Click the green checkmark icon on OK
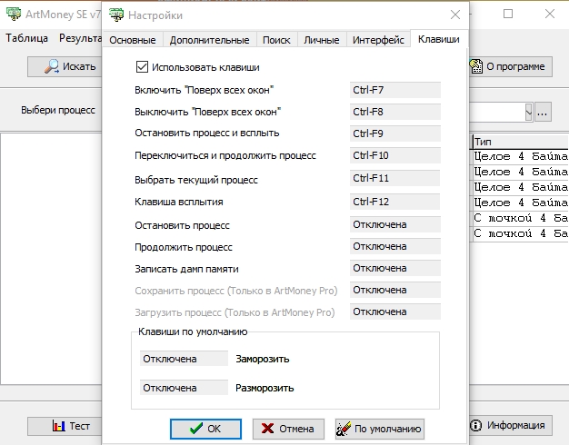Image resolution: width=569 pixels, height=445 pixels. (196, 429)
